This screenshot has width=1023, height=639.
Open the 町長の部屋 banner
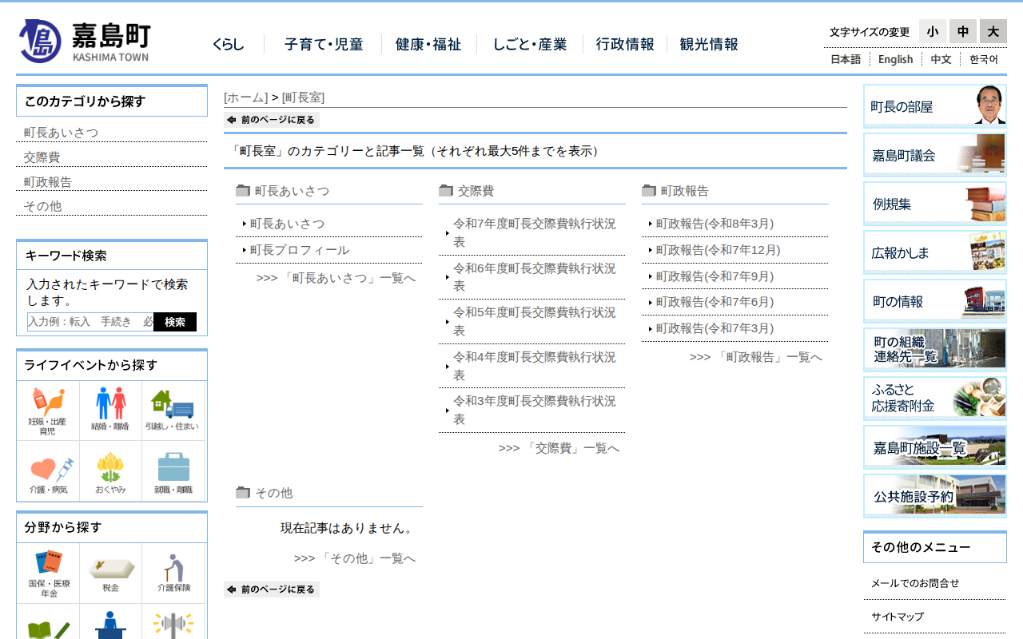click(935, 106)
